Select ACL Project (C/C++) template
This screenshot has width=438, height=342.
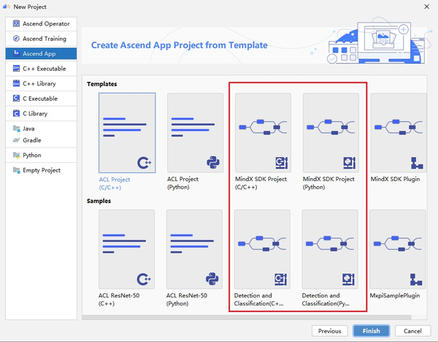tap(126, 132)
